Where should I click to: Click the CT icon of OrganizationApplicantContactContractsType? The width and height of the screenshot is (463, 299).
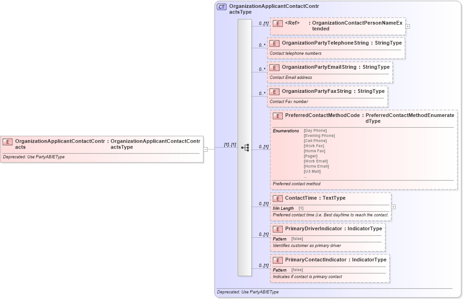(221, 6)
